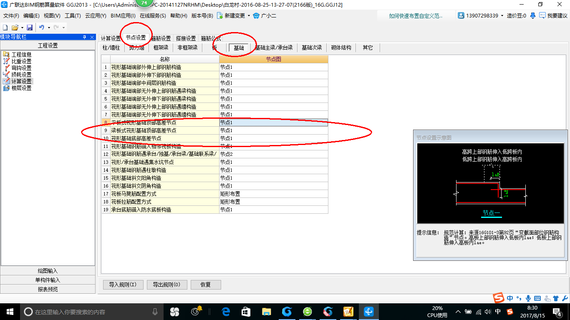Pin the 模块导航栏 panel
The height and width of the screenshot is (320, 570).
(x=85, y=37)
